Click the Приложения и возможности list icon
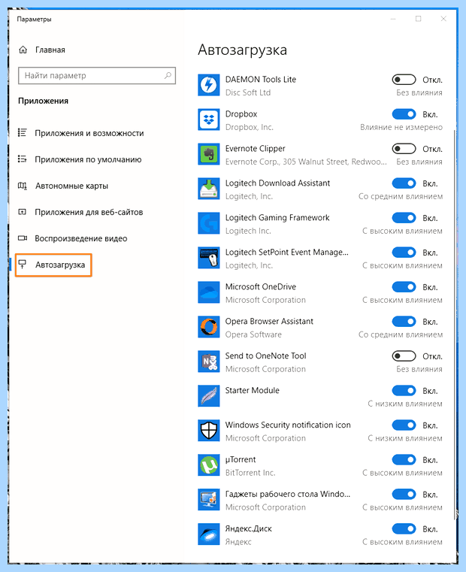 [23, 133]
